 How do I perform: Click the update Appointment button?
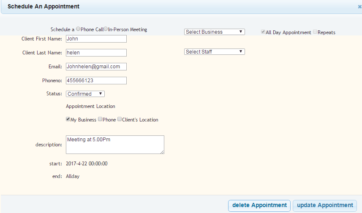[x=325, y=205]
